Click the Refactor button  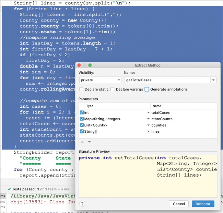click(x=203, y=204)
